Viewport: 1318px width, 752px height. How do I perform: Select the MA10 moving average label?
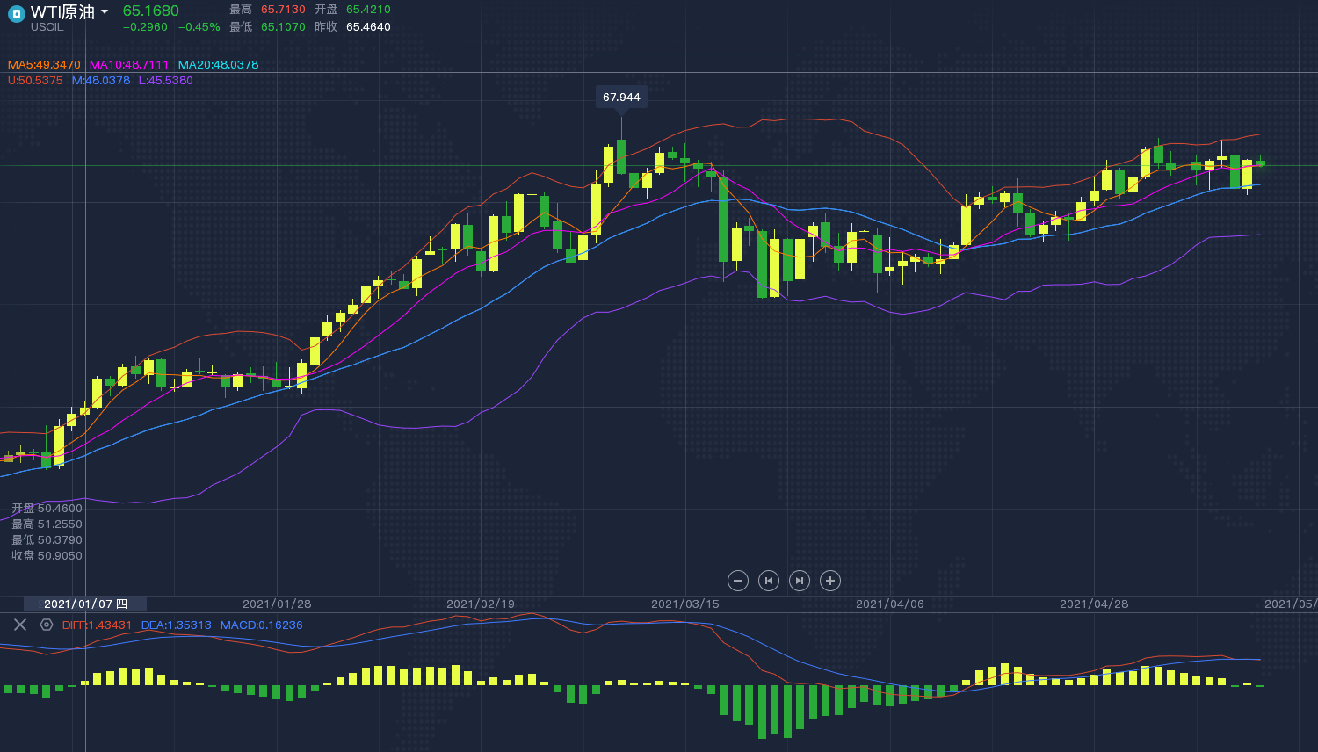pos(129,65)
